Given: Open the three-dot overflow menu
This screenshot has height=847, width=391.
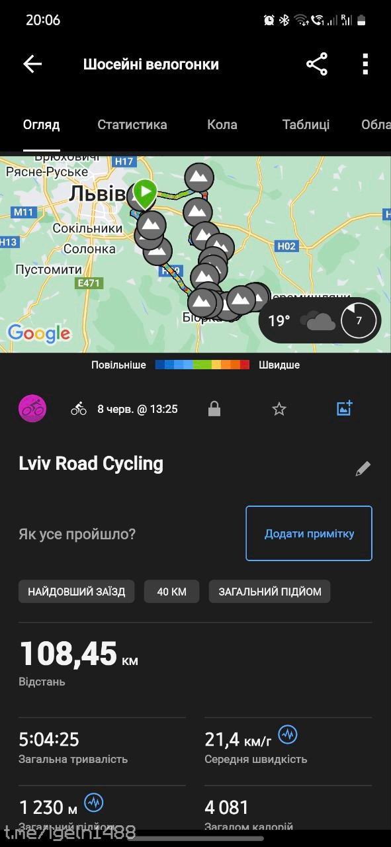Looking at the screenshot, I should 365,64.
